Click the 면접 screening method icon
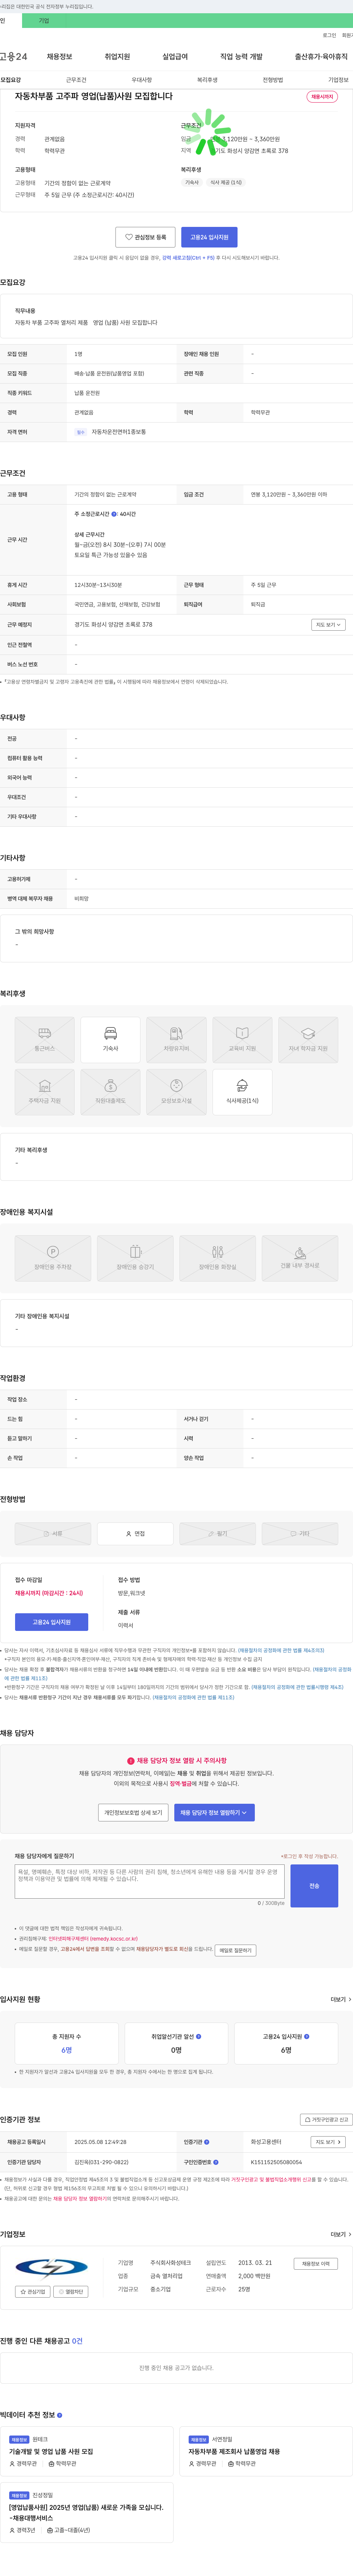Image resolution: width=353 pixels, height=2576 pixels. tap(135, 1533)
